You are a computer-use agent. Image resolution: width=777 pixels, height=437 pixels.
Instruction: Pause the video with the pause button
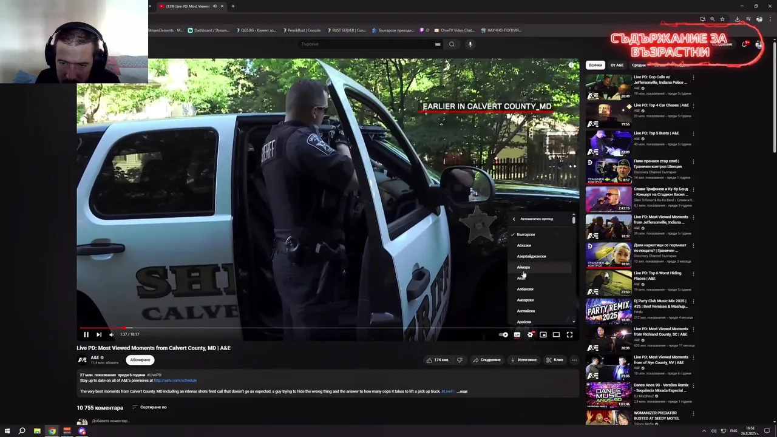[x=86, y=334]
